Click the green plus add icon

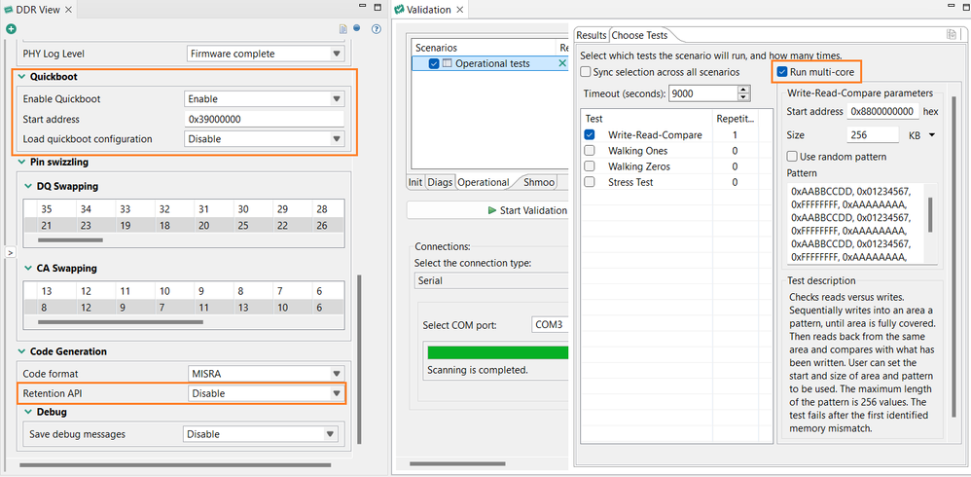pos(11,29)
